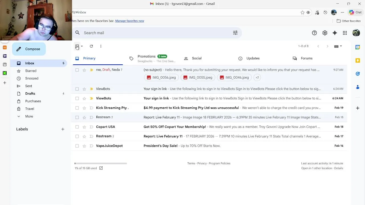Check the VapeJuiceDepot email checkbox
The image size is (365, 205).
[77, 146]
